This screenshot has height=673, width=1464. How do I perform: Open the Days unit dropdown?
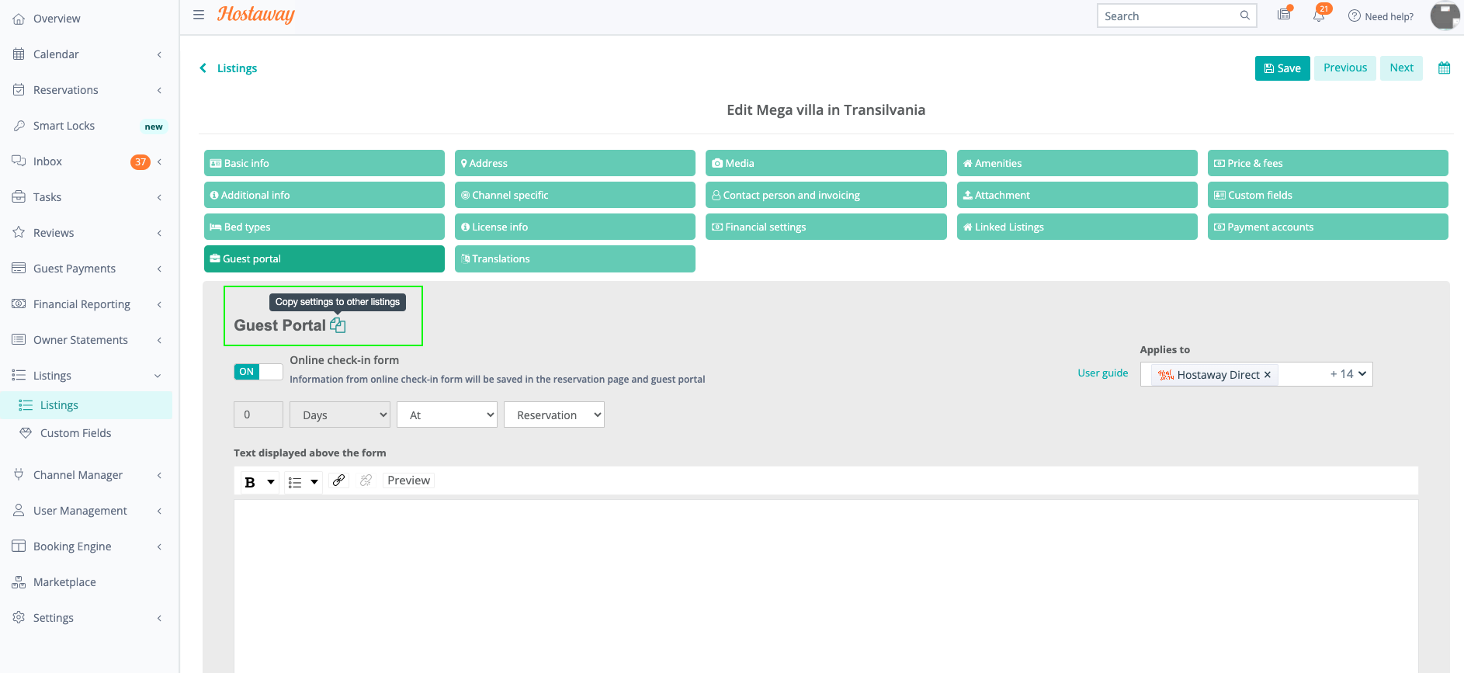(340, 415)
